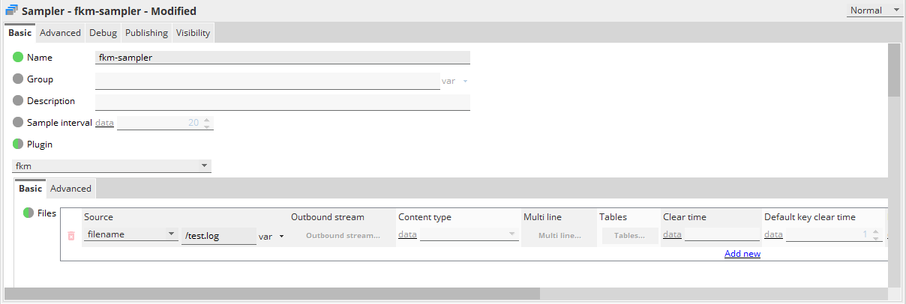Image resolution: width=906 pixels, height=304 pixels.
Task: Click the grey status circle beside Group
Action: click(18, 79)
